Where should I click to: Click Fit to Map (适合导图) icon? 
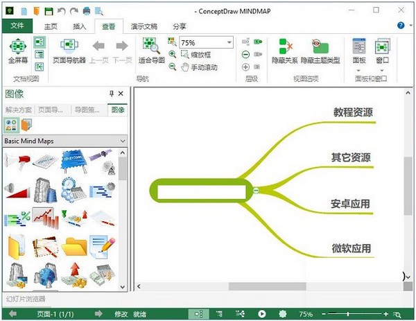(x=151, y=49)
